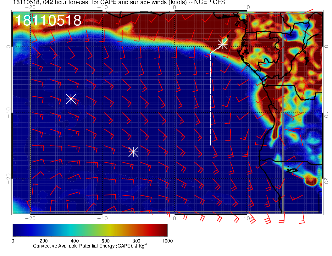Click the -20 latitude label on the right axis
332x256 pixels.
pos(327,179)
